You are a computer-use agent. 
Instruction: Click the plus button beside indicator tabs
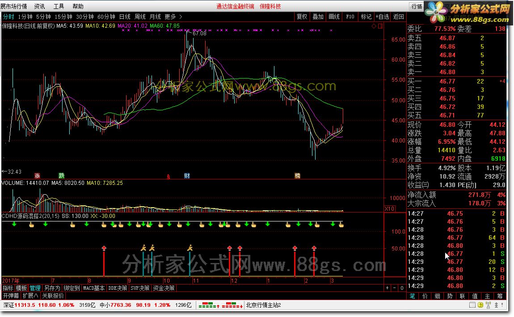tap(387, 288)
